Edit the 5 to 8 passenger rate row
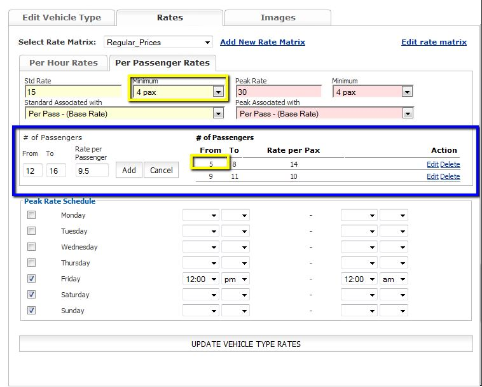Screen dimensions: 482x387 (432, 164)
